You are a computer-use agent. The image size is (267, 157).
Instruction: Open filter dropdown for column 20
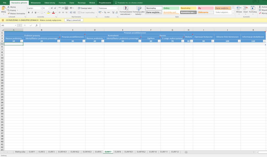(59, 41)
